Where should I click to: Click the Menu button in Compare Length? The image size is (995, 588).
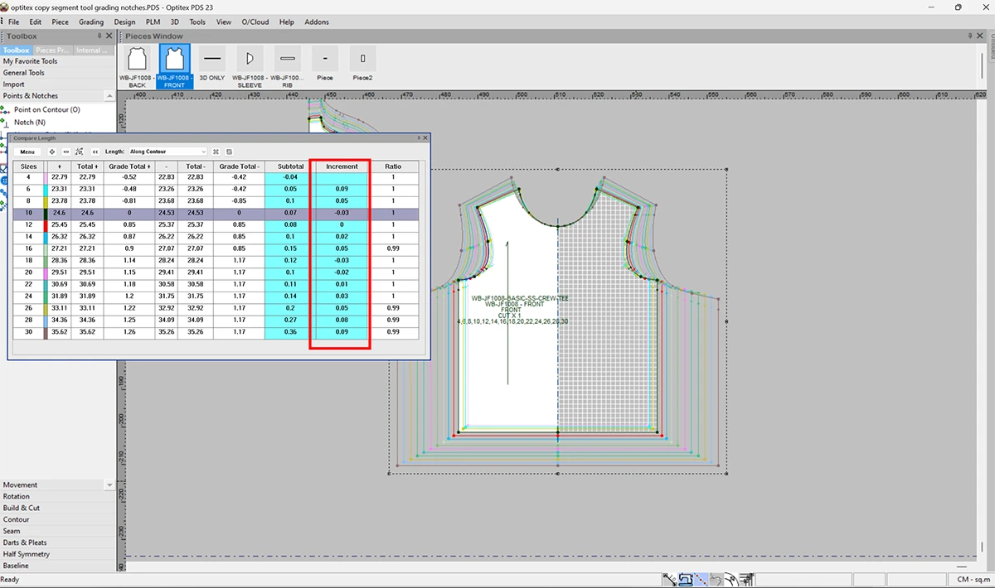click(x=27, y=152)
